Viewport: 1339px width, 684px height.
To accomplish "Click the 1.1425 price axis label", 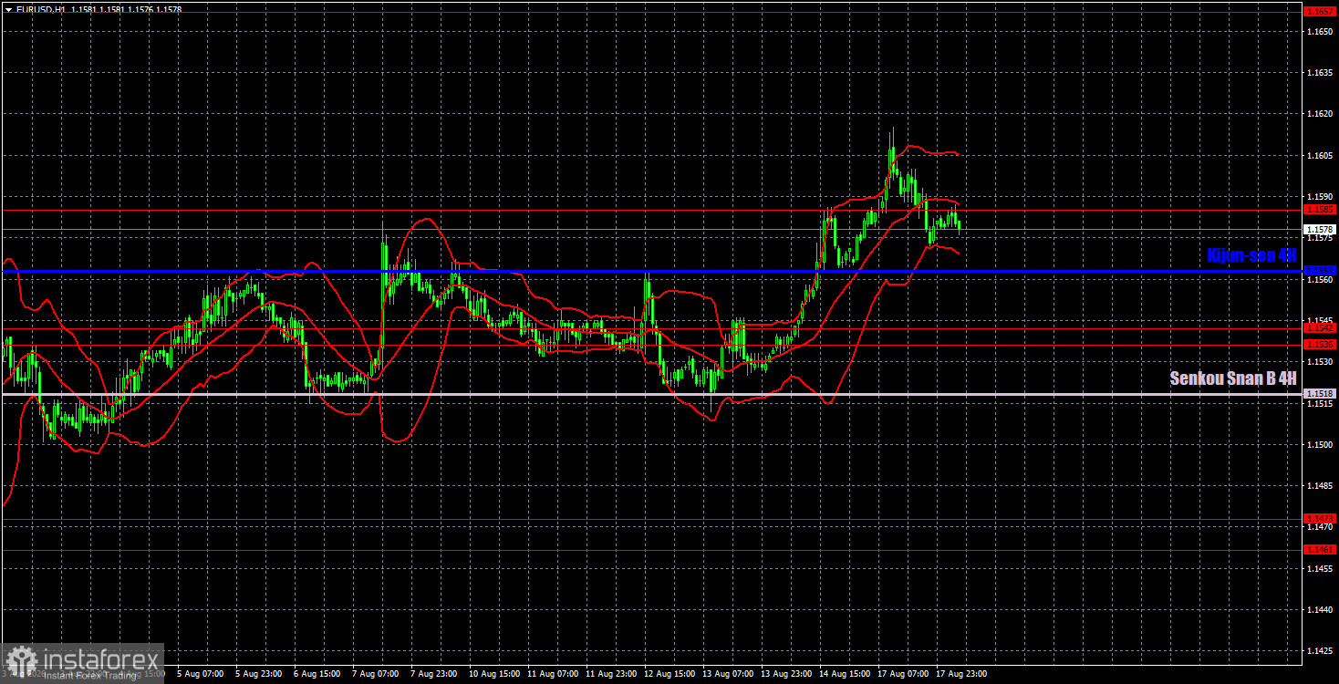I will pos(1321,650).
